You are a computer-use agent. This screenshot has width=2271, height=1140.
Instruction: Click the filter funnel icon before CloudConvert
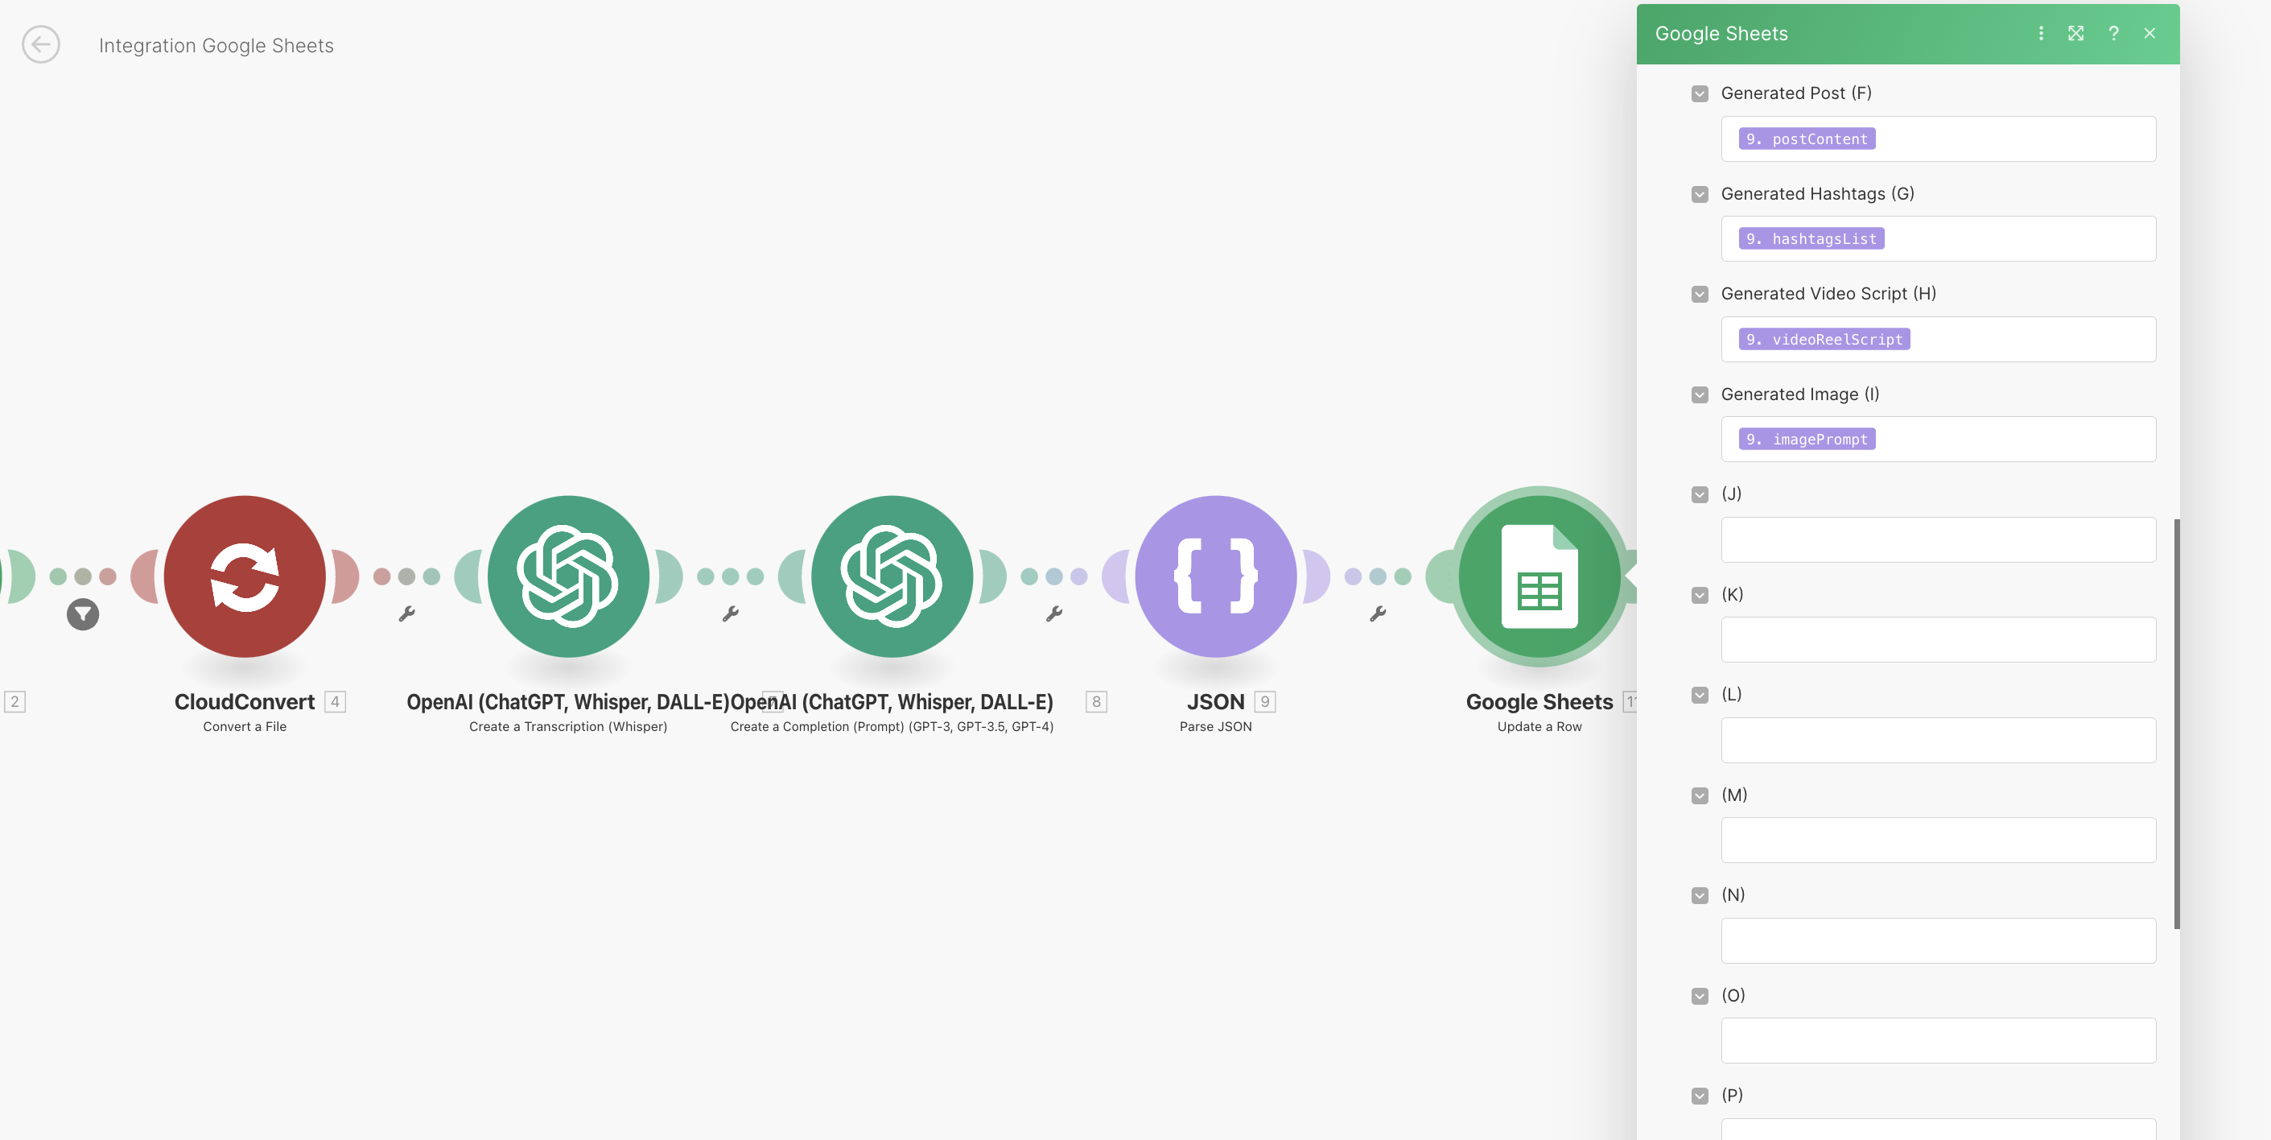click(x=83, y=613)
